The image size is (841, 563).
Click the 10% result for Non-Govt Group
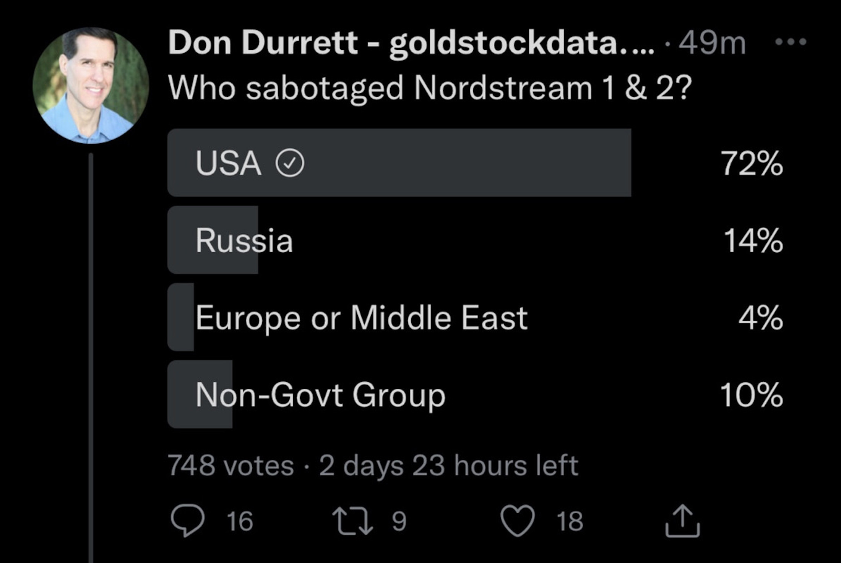pyautogui.click(x=751, y=395)
